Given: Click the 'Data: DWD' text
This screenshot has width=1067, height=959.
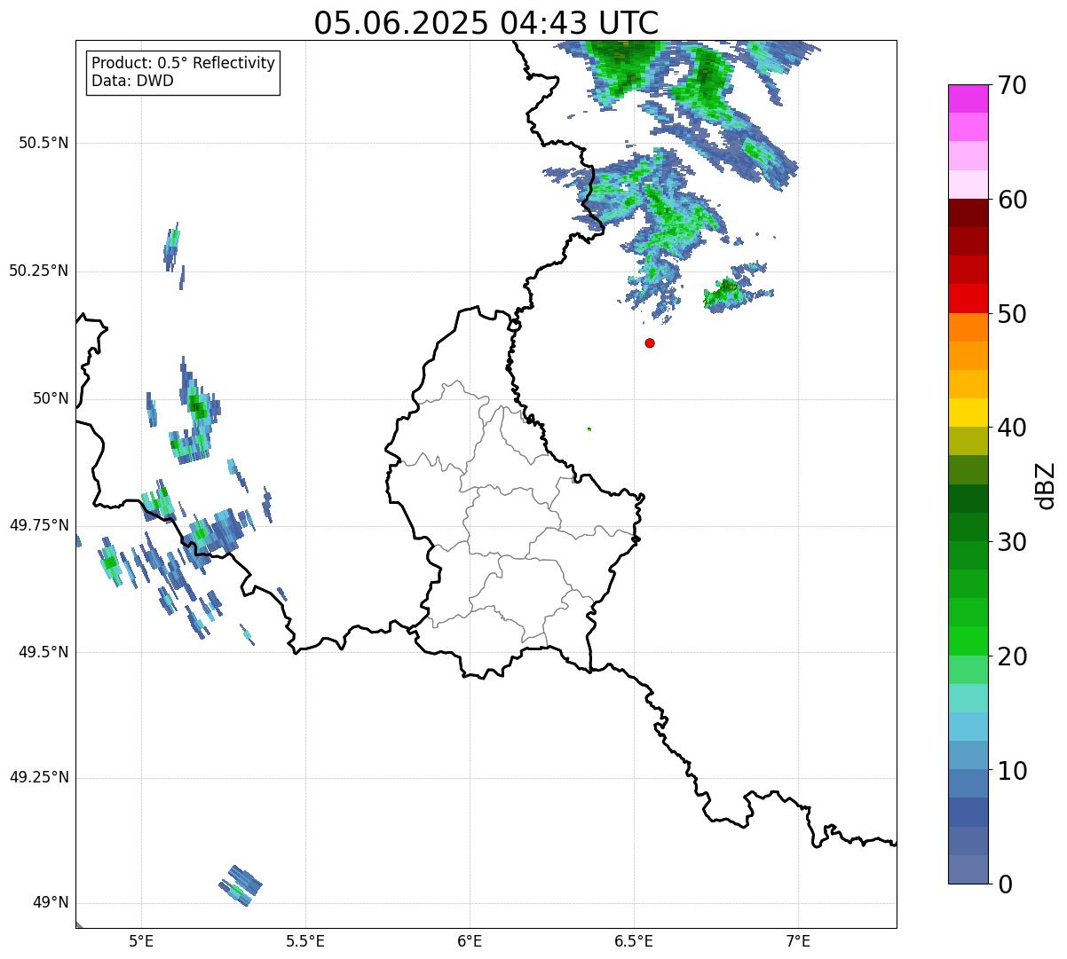Looking at the screenshot, I should point(133,81).
